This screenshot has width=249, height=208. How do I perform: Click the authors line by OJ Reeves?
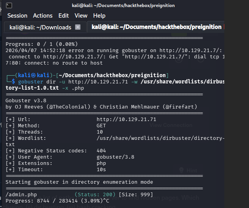coord(101,107)
